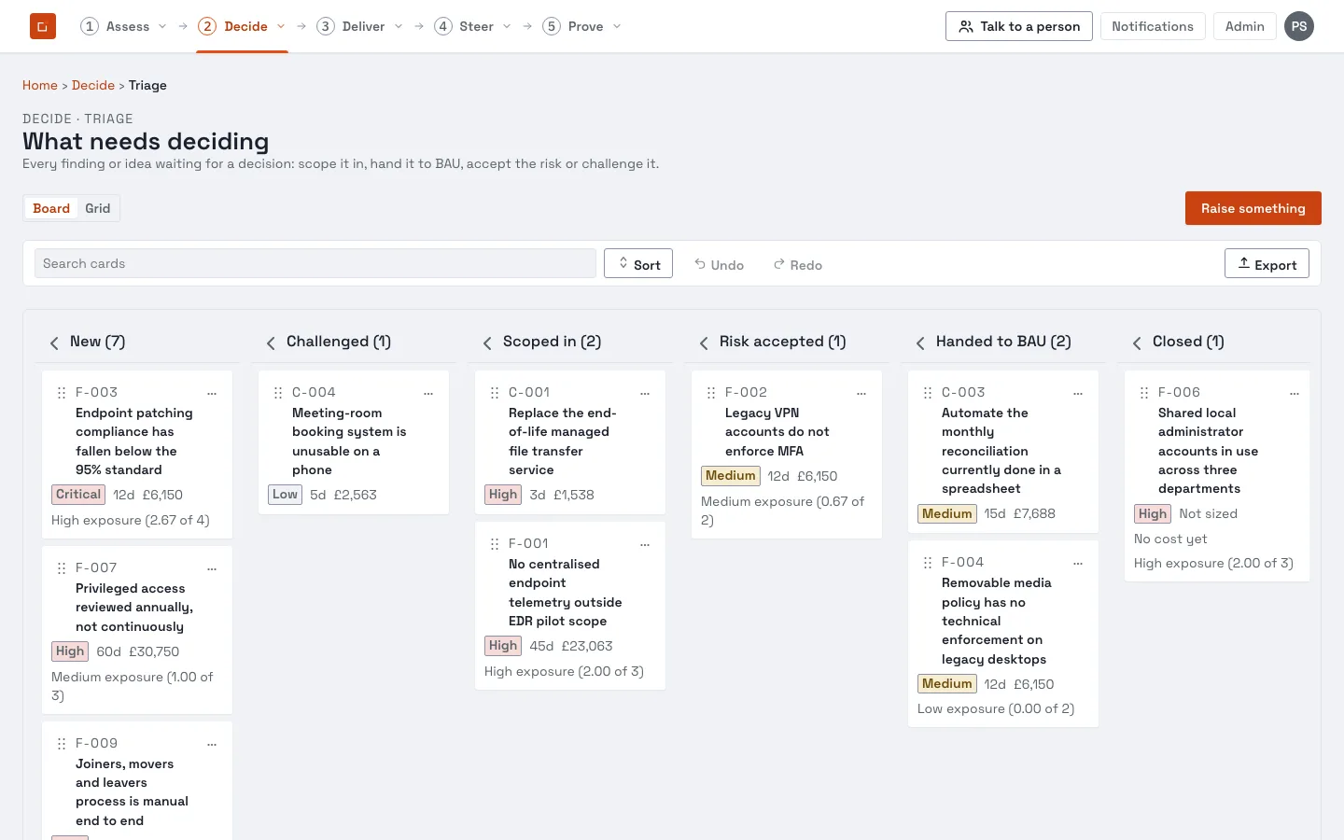Collapse the Handed to BAU column
Image resolution: width=1344 pixels, height=840 pixels.
tap(920, 343)
